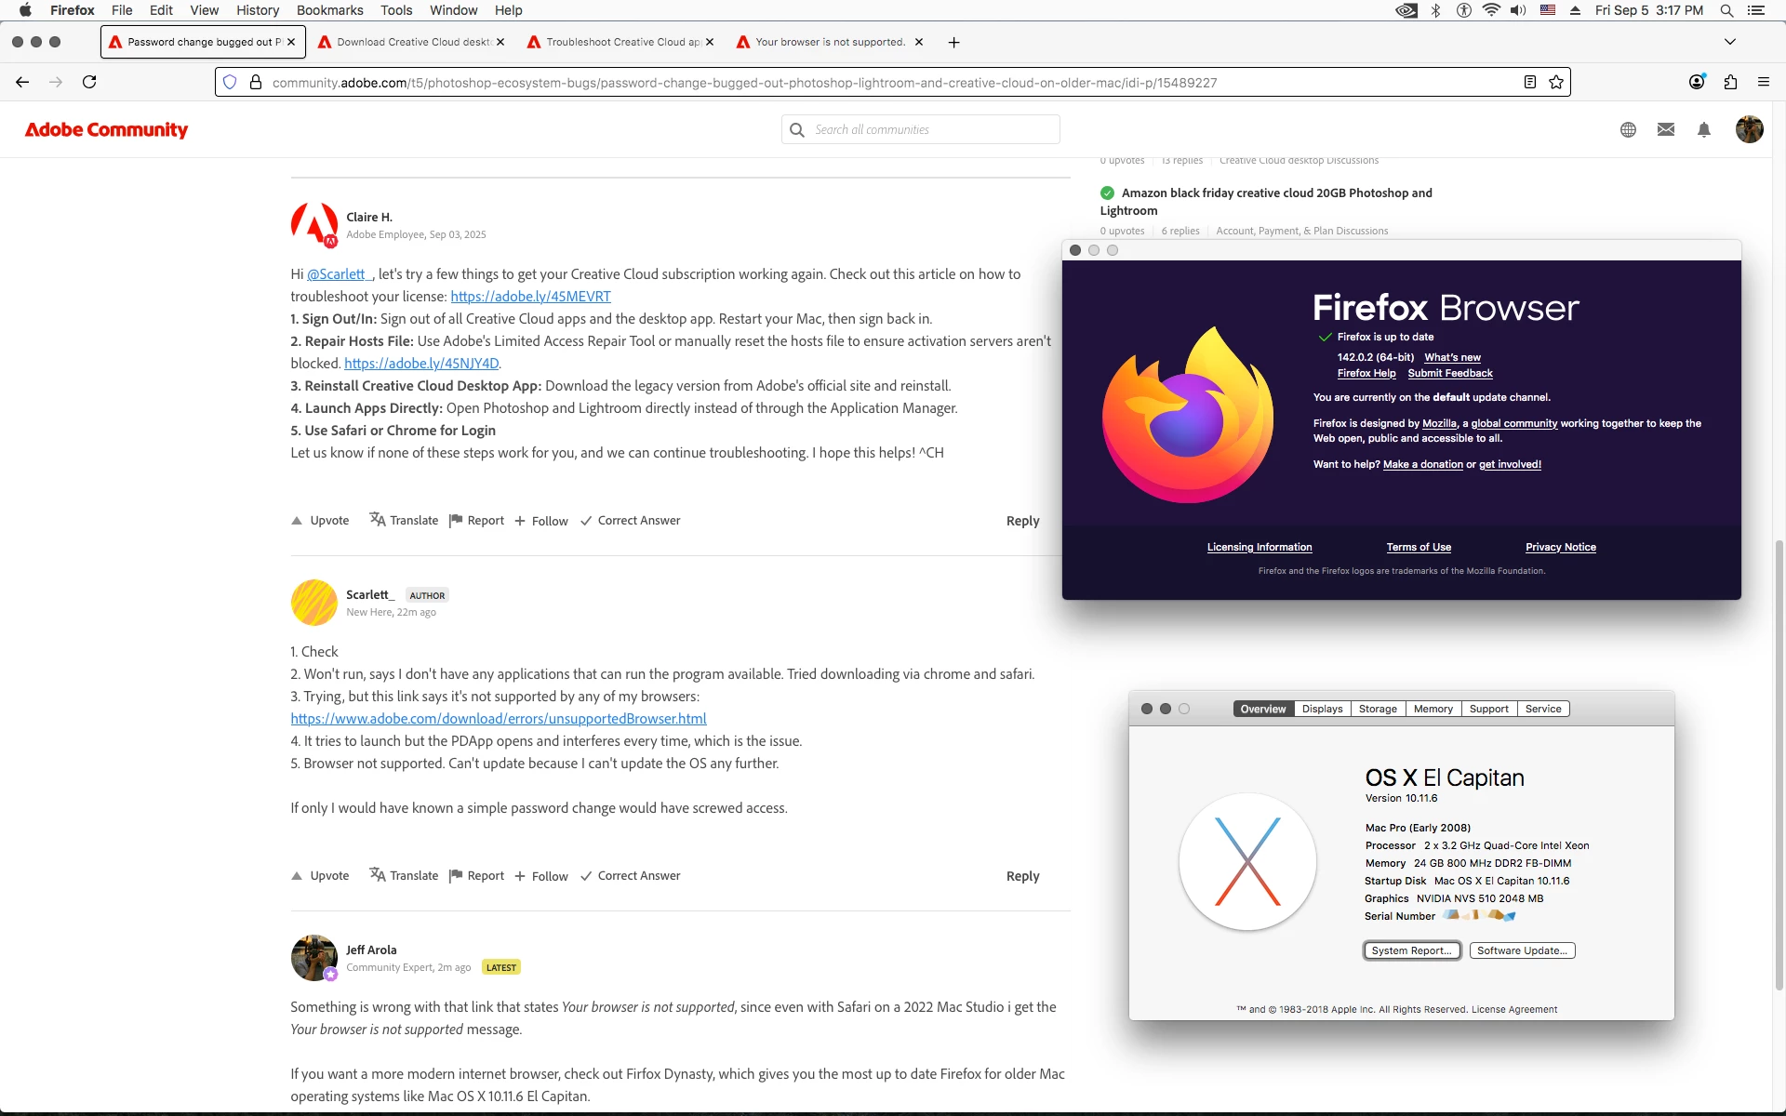
Task: Click the browser reload page icon
Action: tap(89, 82)
